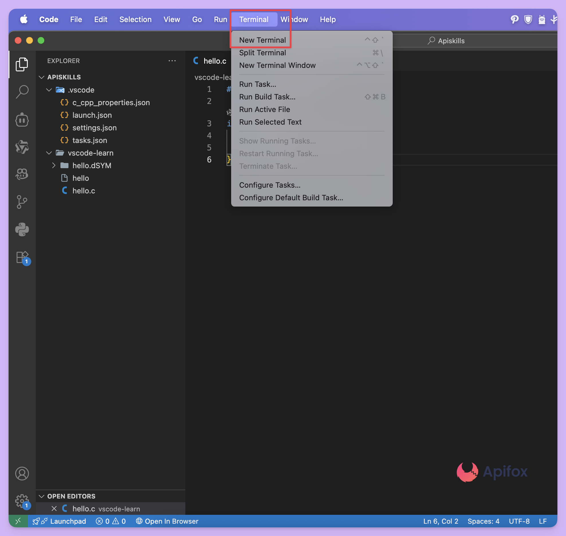Image resolution: width=566 pixels, height=536 pixels.
Task: Open the Source Control view icon
Action: tap(22, 202)
